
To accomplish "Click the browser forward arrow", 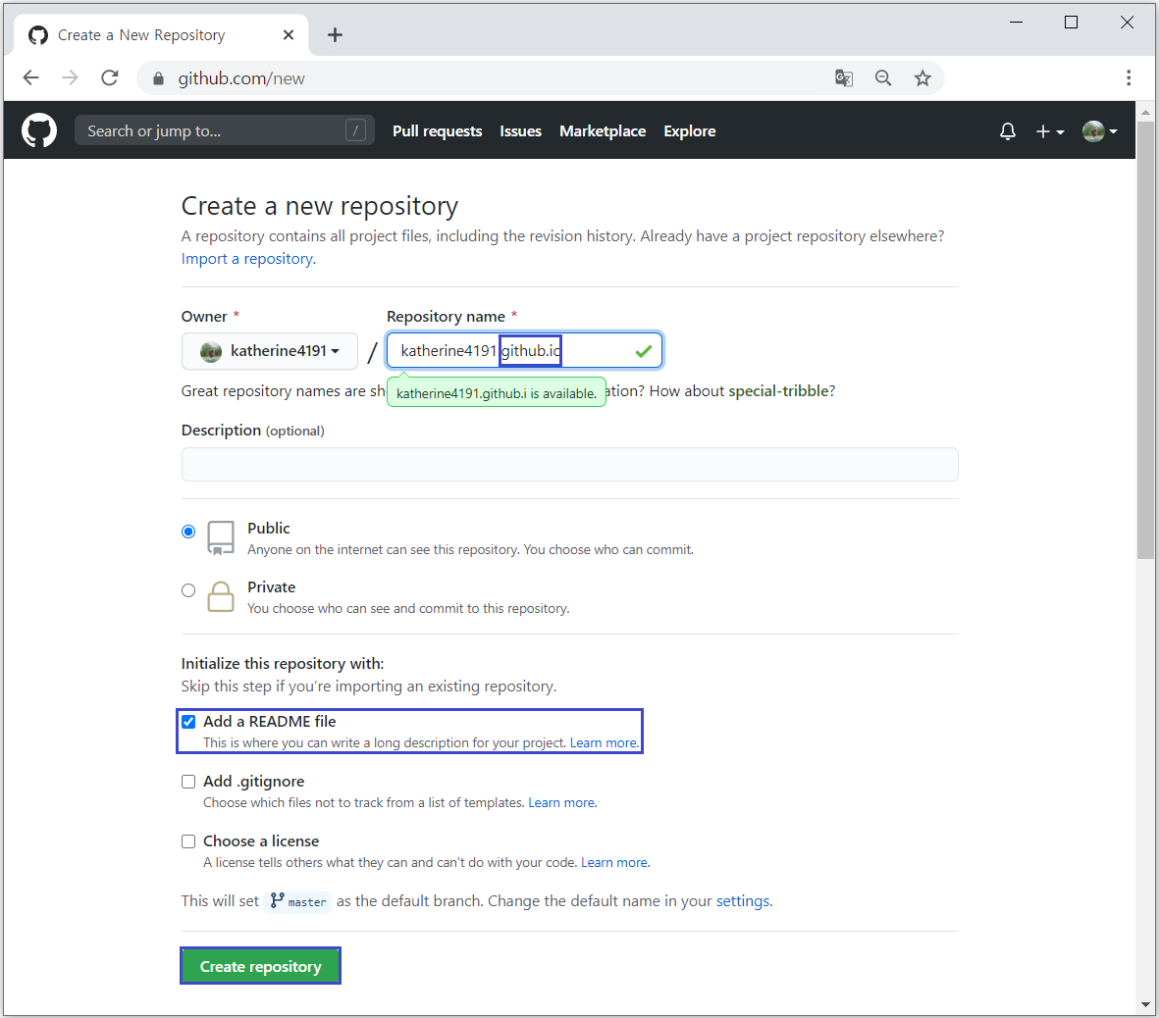I will click(x=71, y=77).
